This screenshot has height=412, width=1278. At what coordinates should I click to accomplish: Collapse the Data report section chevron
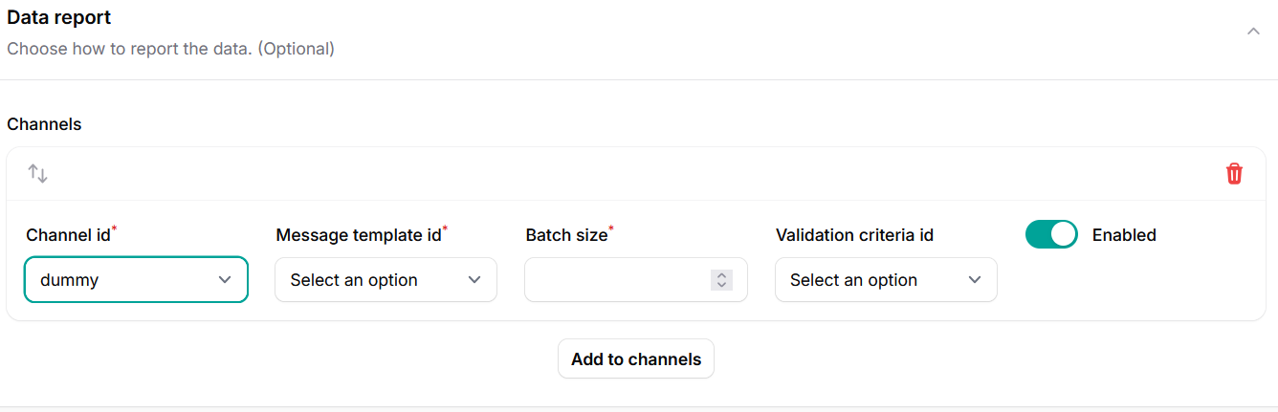(x=1253, y=32)
